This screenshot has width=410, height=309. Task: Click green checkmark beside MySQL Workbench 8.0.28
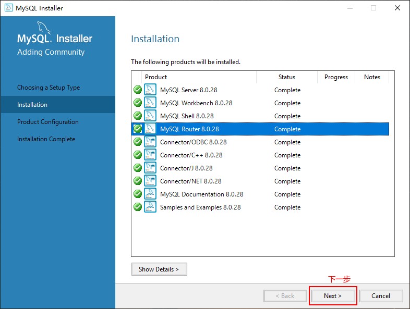point(138,103)
